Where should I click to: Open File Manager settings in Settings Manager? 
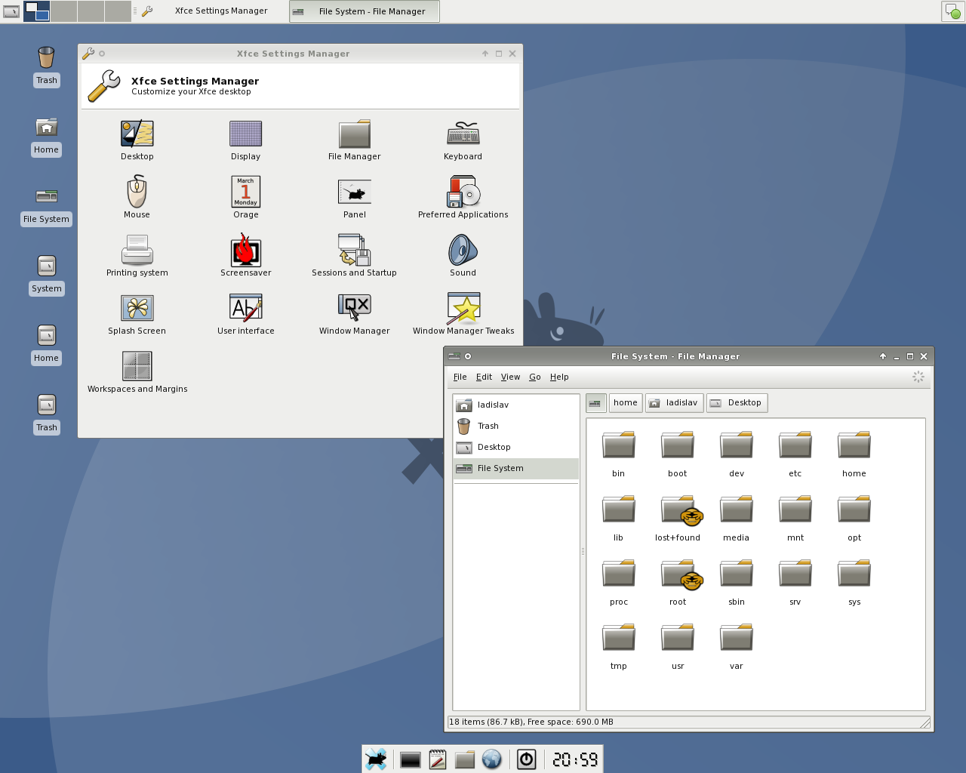point(355,140)
